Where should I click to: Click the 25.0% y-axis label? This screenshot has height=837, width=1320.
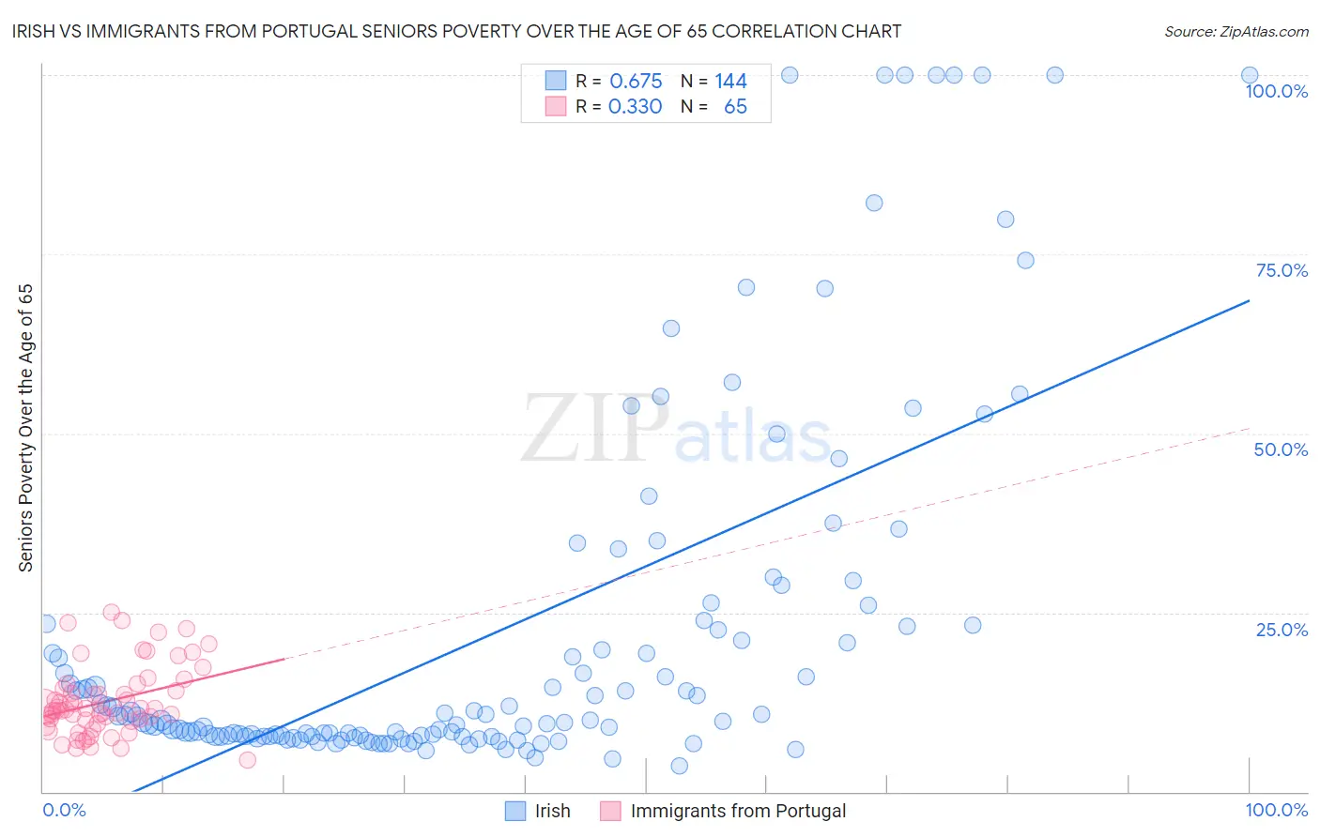point(1282,630)
